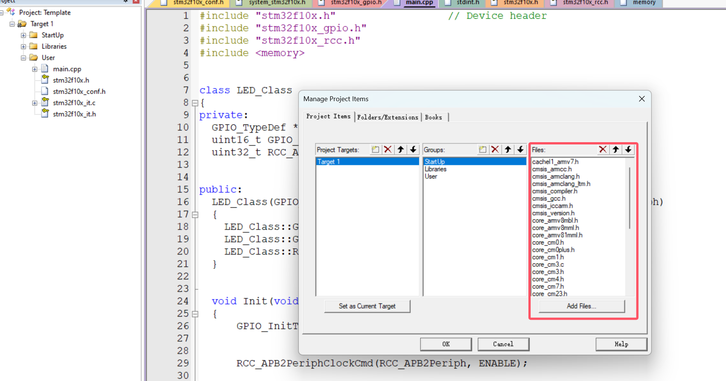
Task: Select stm32f10x_conf.h in project tree
Action: (79, 91)
